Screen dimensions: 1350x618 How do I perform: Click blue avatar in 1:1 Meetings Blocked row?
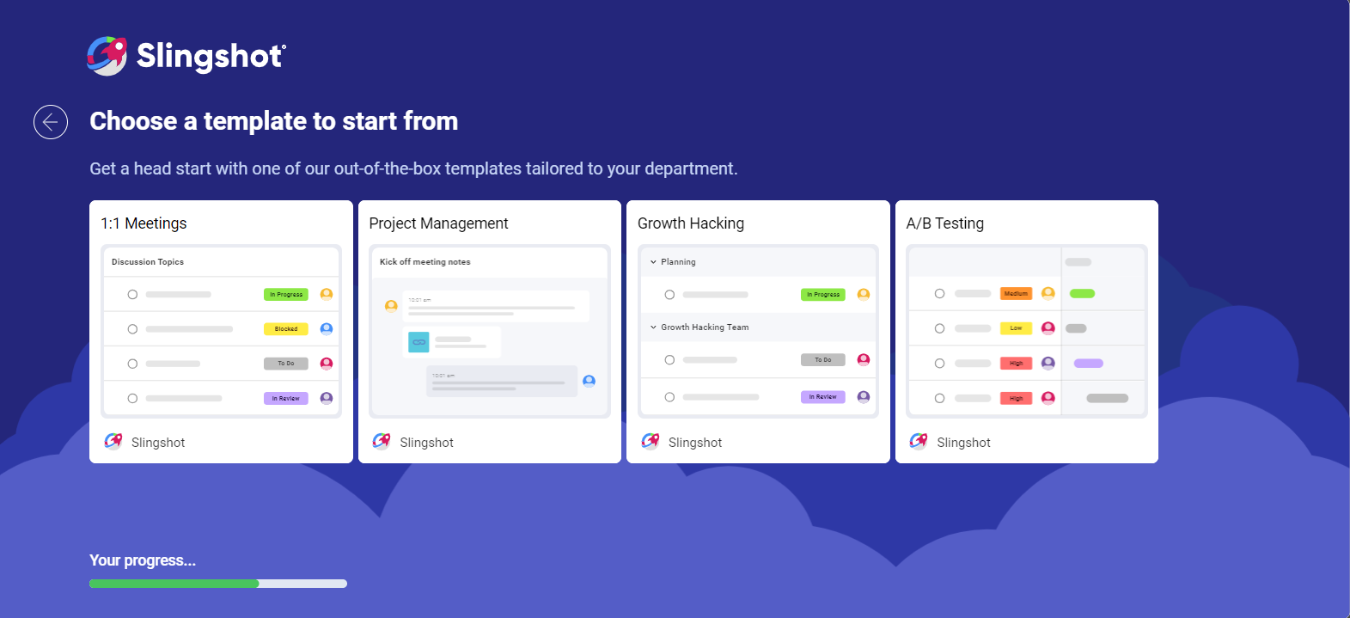coord(327,328)
